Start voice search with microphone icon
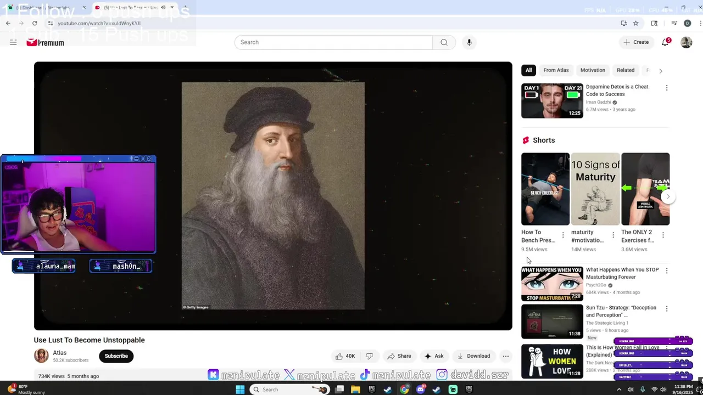703x395 pixels. coord(469,42)
